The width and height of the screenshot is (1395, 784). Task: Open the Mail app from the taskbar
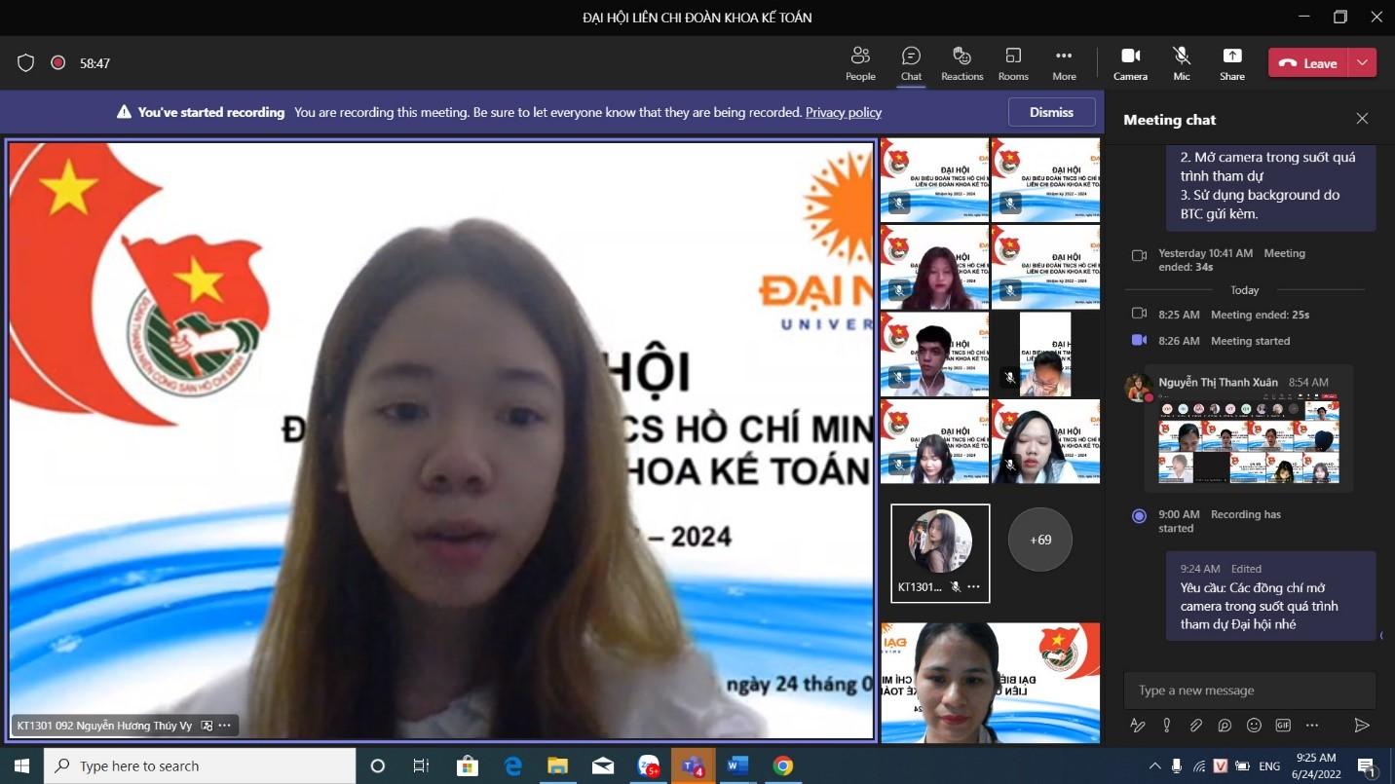pos(603,765)
